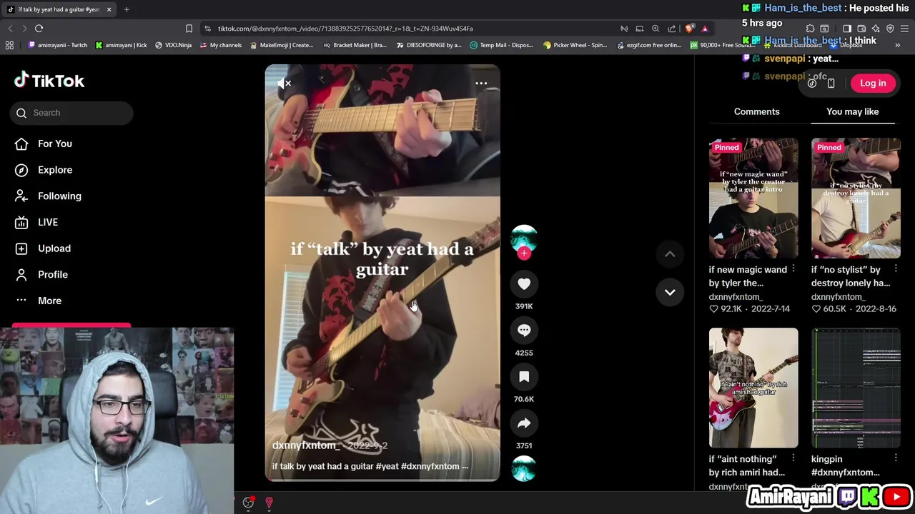Open the LIVE section

point(37,222)
